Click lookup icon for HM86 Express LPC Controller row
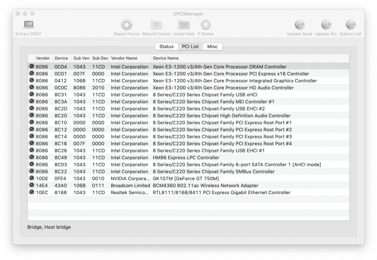Viewport: 377px width, 260px height. pyautogui.click(x=32, y=157)
